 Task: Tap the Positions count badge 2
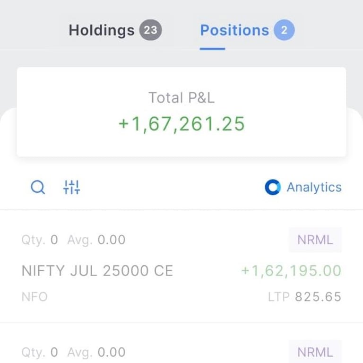284,30
